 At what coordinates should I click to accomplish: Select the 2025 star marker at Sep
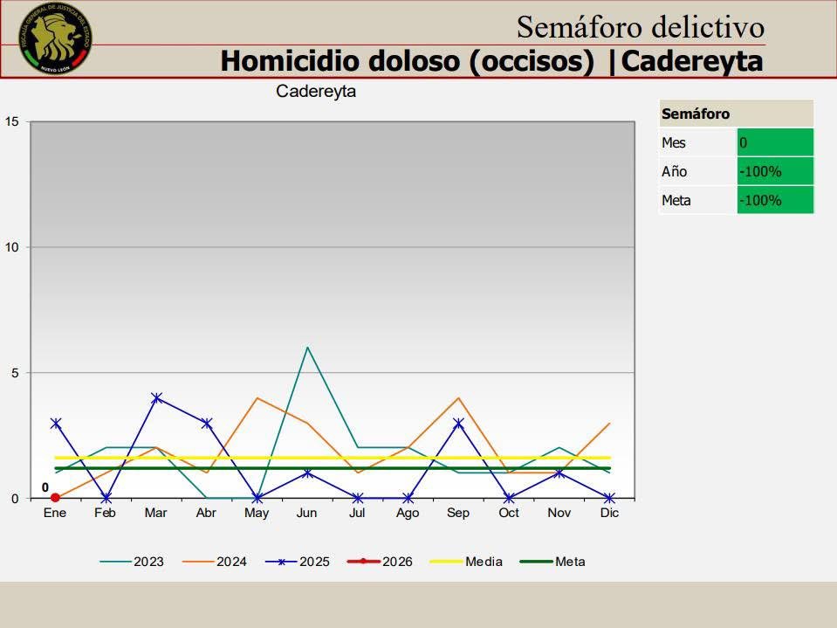(458, 423)
